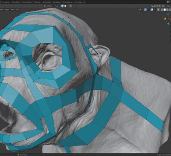Image resolution: width=171 pixels, height=156 pixels.
Task: Open the pivot point dropdown
Action: click(58, 6)
